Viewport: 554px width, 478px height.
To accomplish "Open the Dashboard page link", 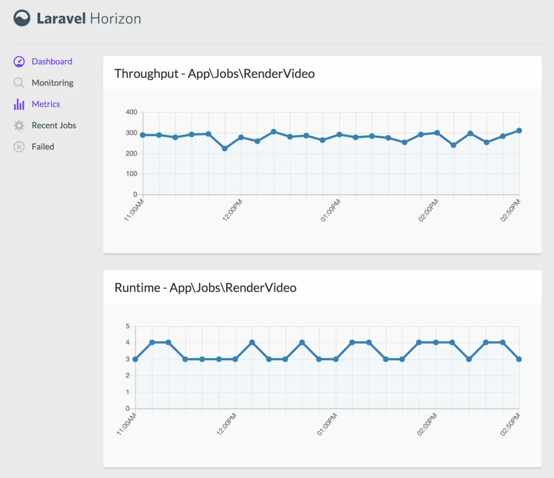I will click(52, 62).
